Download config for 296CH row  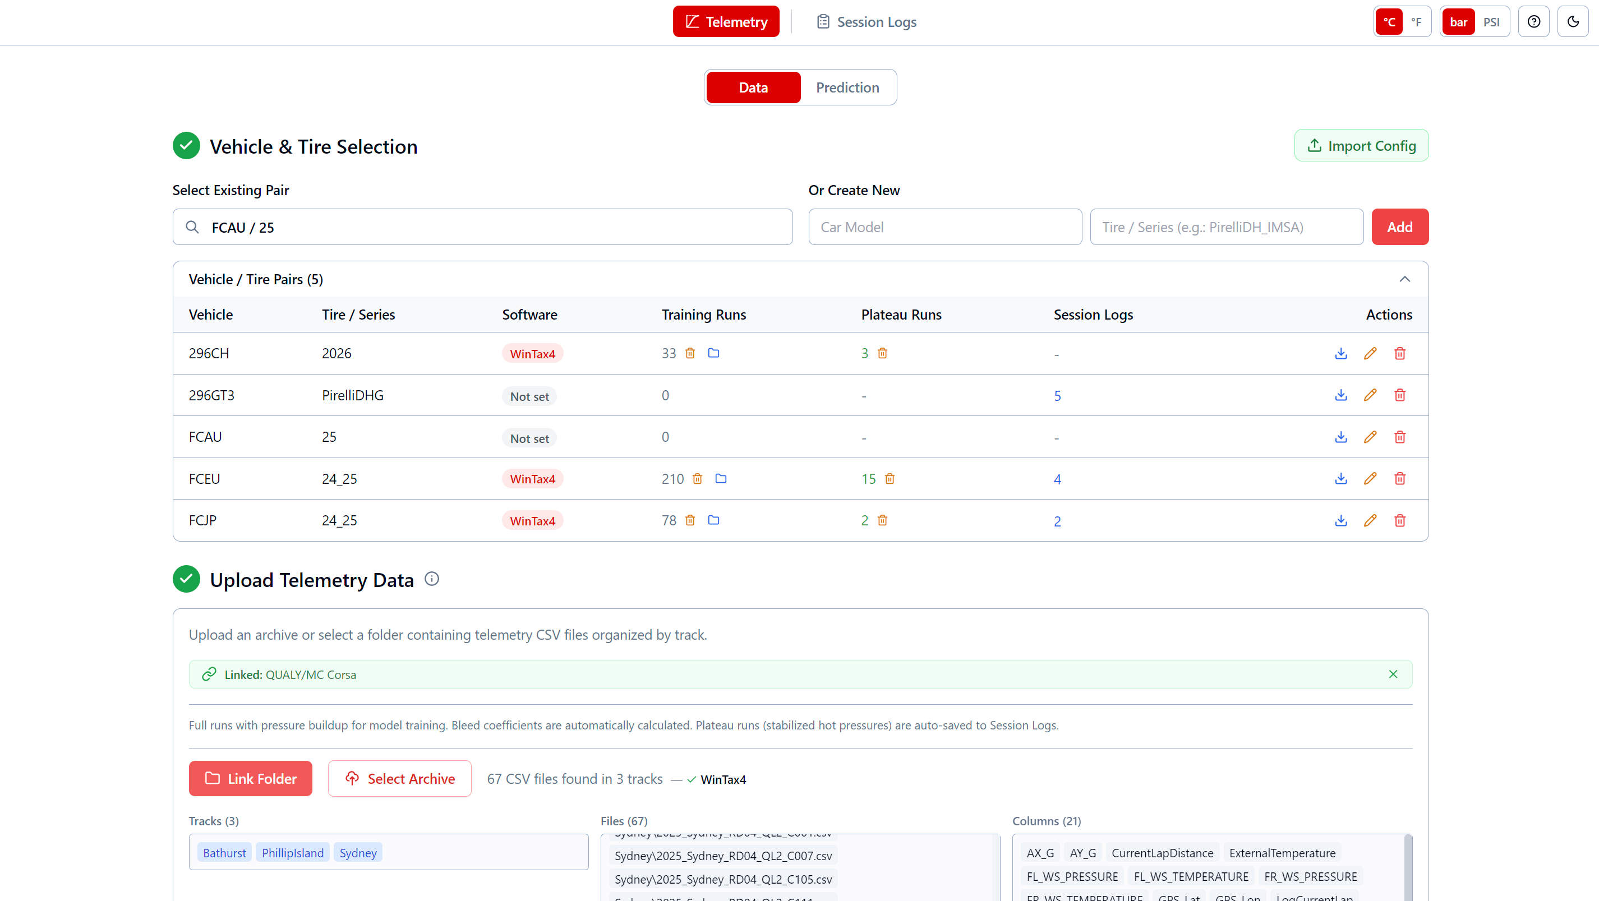pyautogui.click(x=1341, y=353)
